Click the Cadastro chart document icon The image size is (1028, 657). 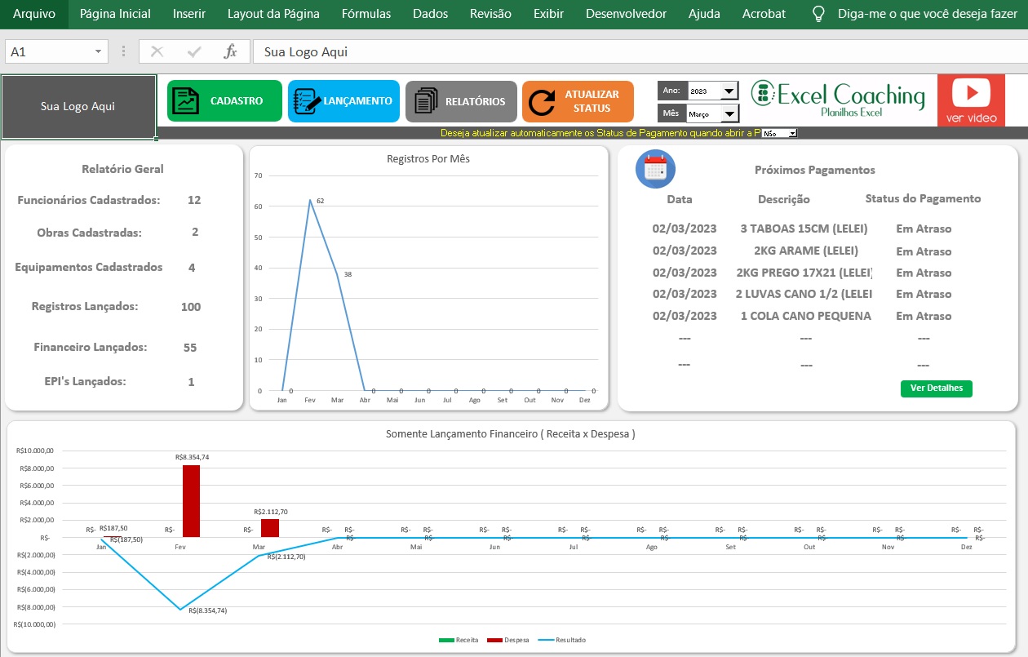point(185,101)
